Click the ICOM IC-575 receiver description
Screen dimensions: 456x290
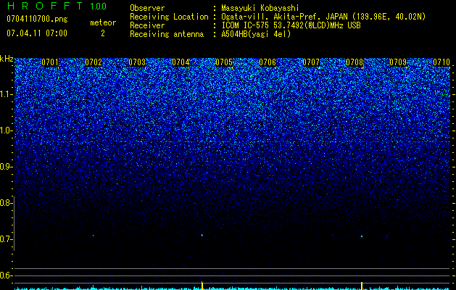291,25
